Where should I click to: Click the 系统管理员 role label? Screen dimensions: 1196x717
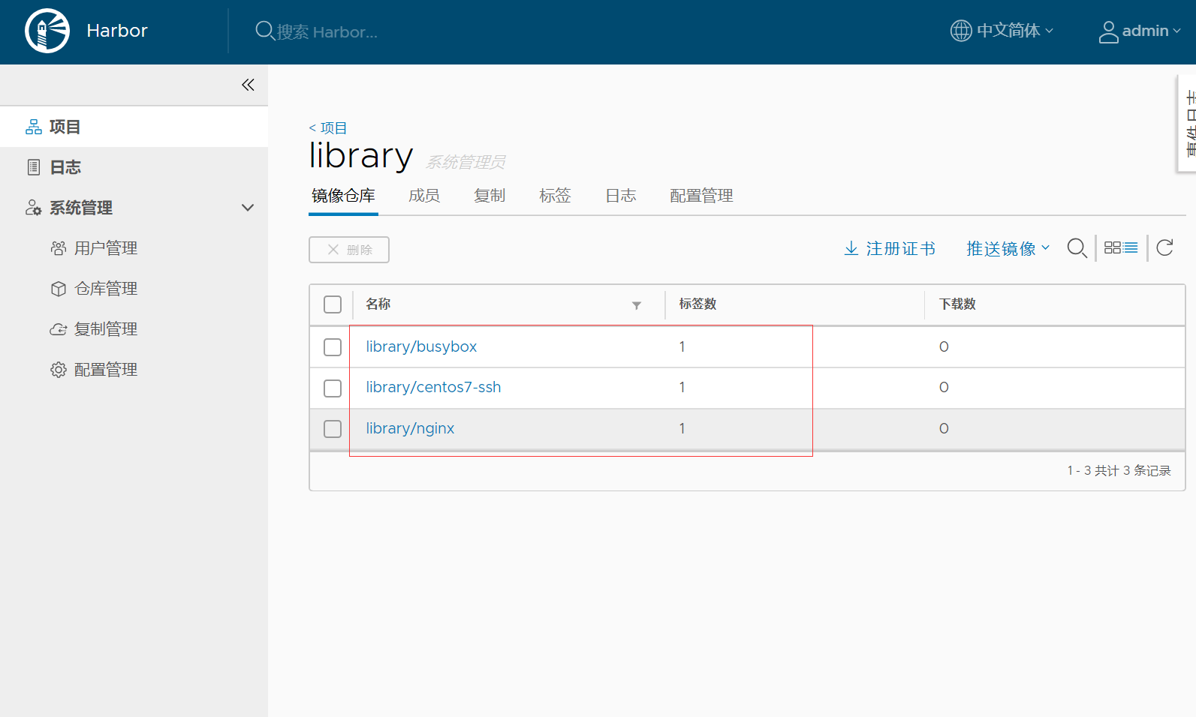pyautogui.click(x=465, y=162)
